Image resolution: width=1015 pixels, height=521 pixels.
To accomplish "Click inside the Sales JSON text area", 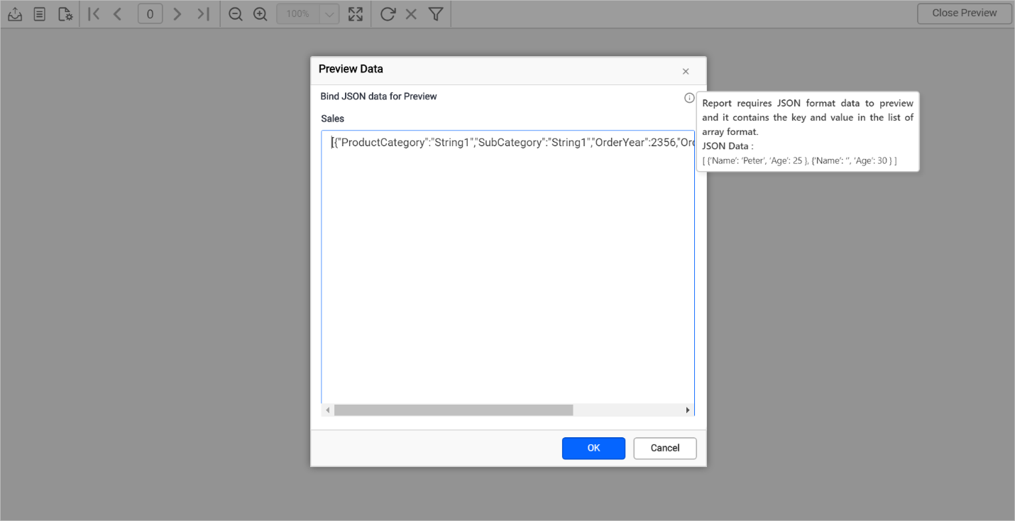I will [507, 270].
